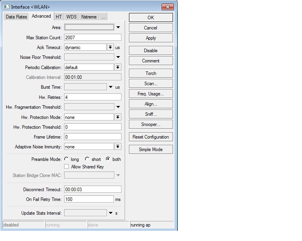Click the Calibration Interval field
This screenshot has width=302, height=241.
pyautogui.click(x=93, y=77)
